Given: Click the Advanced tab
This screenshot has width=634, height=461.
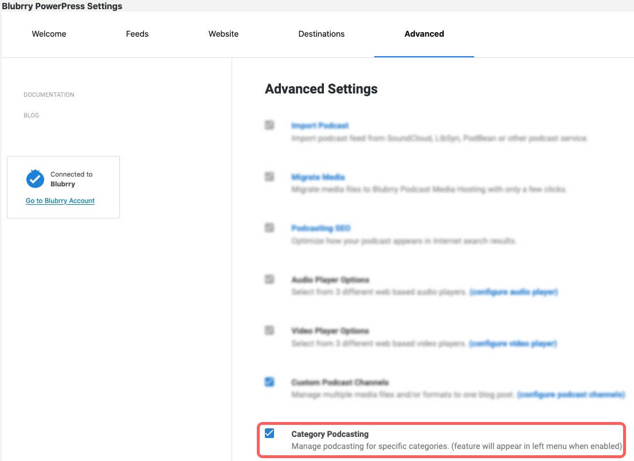Looking at the screenshot, I should (x=424, y=34).
